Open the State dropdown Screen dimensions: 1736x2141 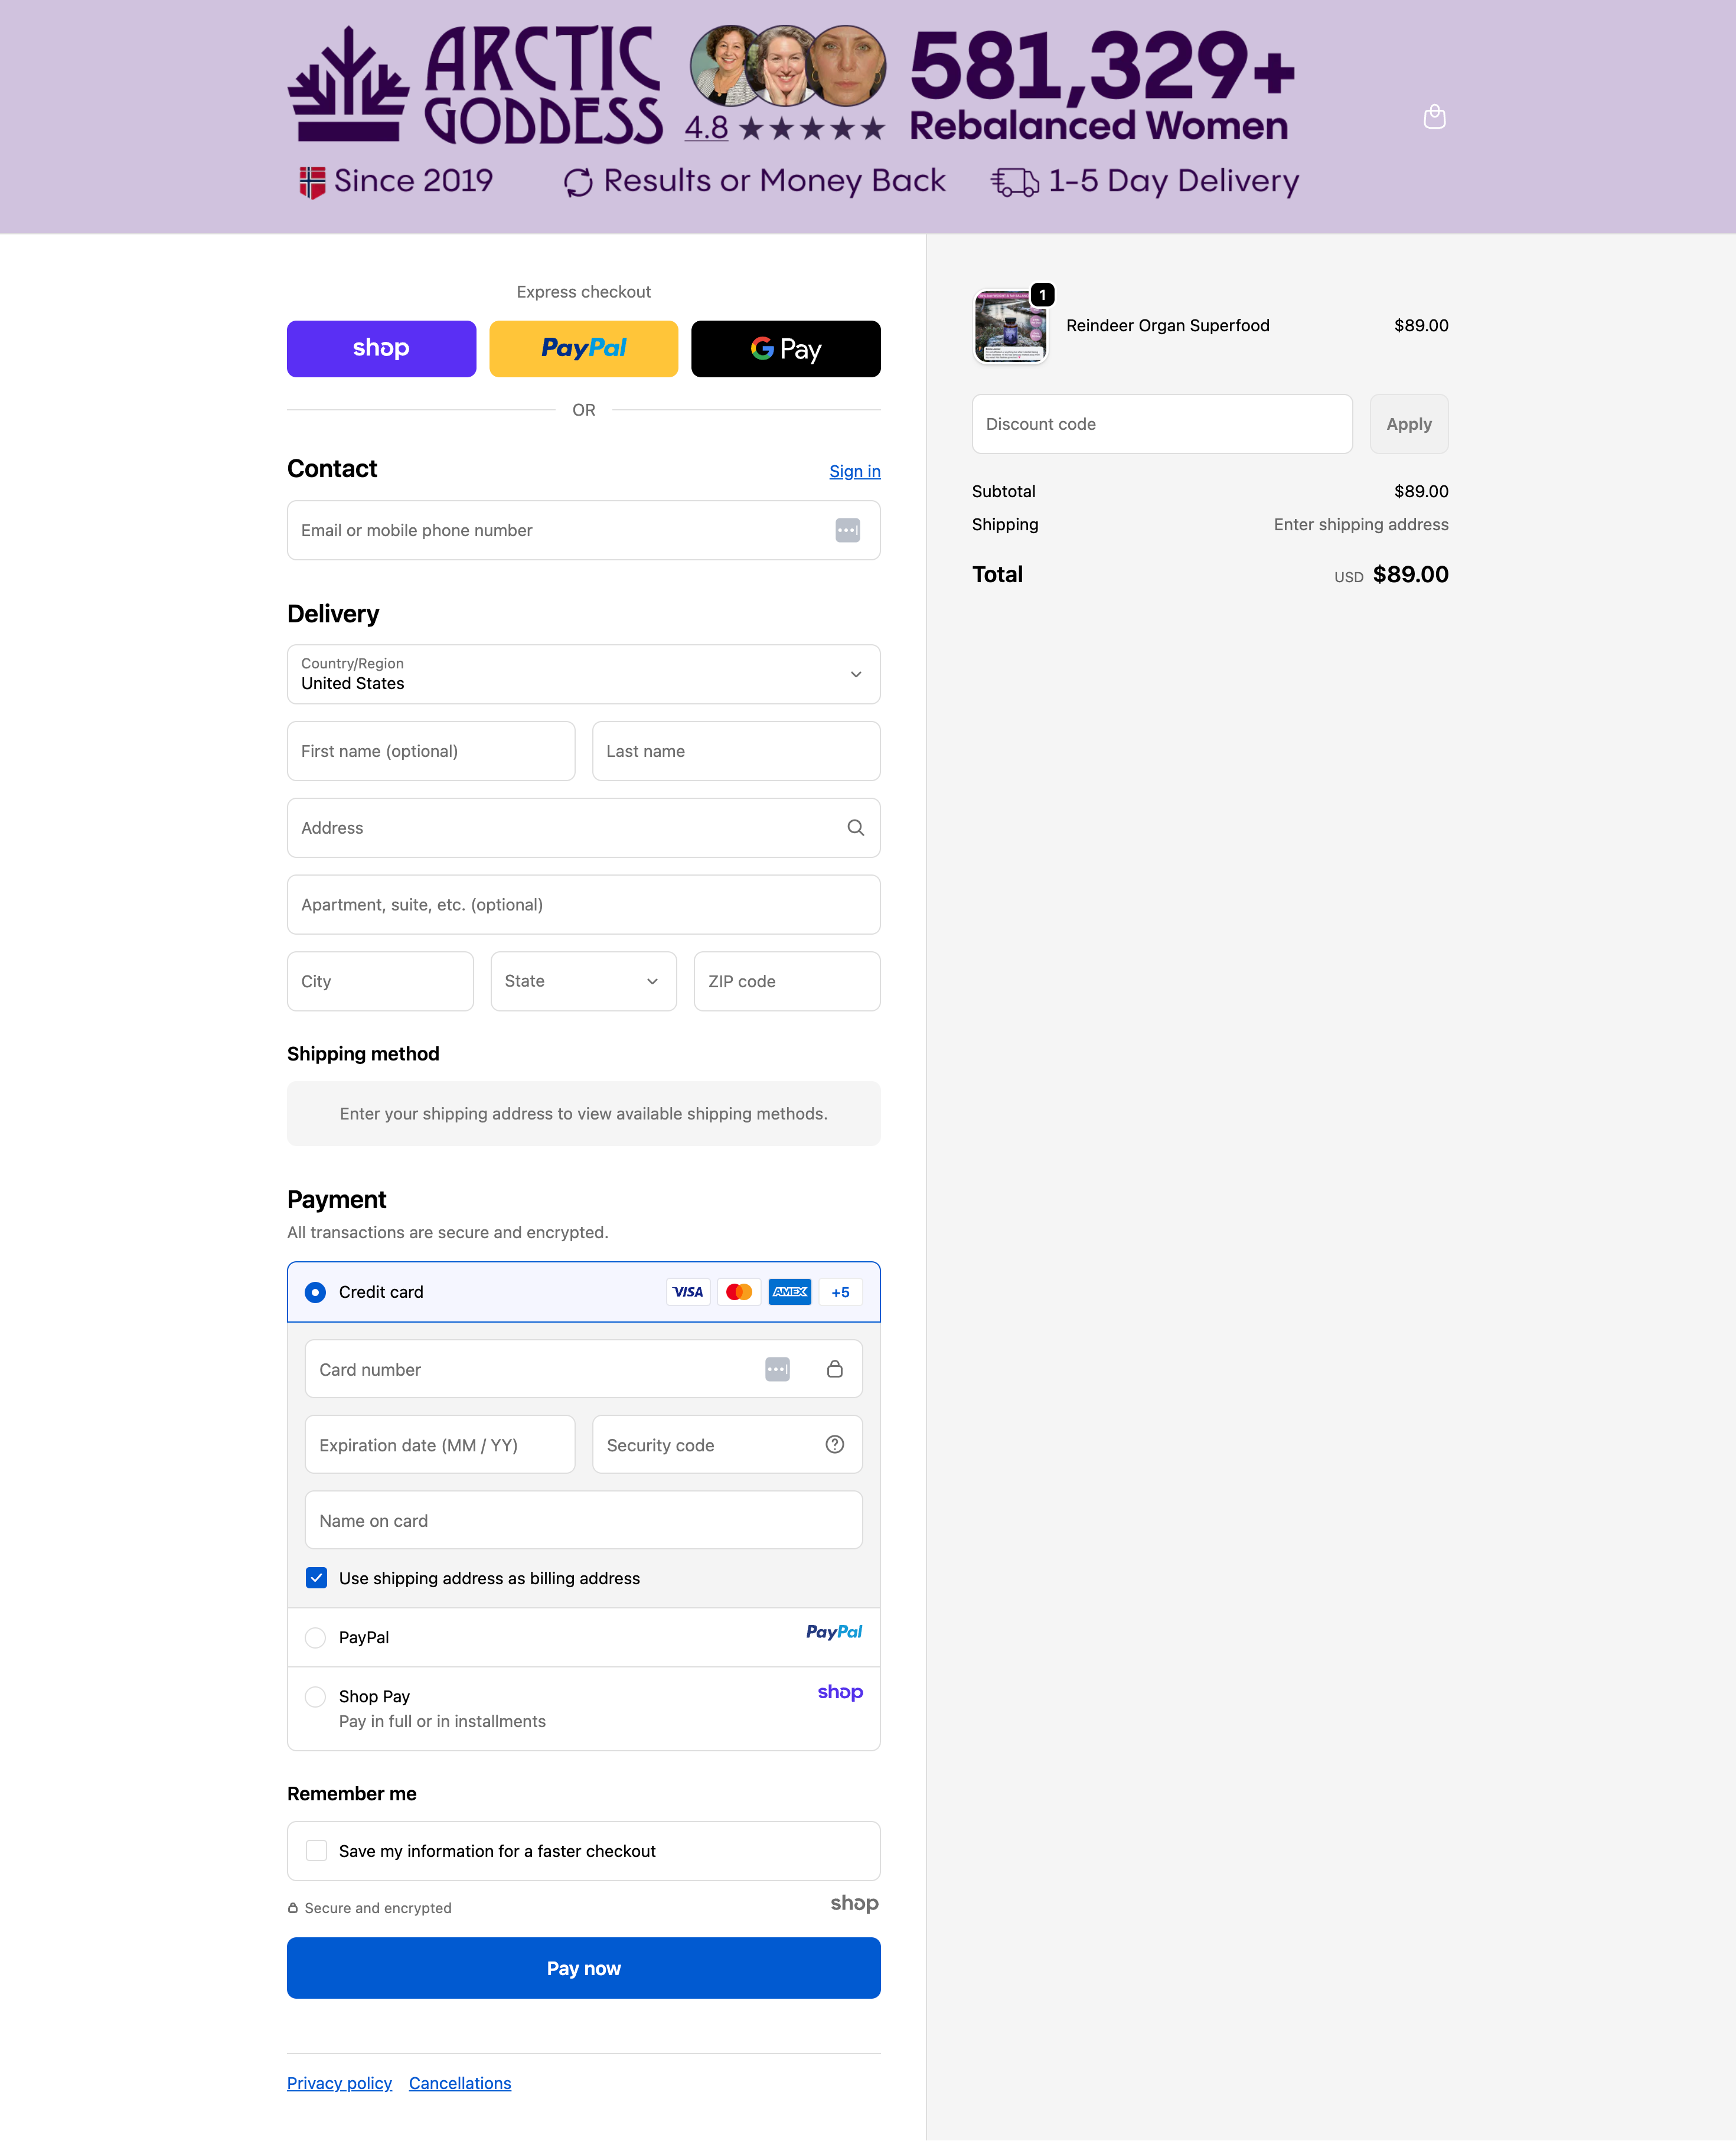click(x=584, y=981)
